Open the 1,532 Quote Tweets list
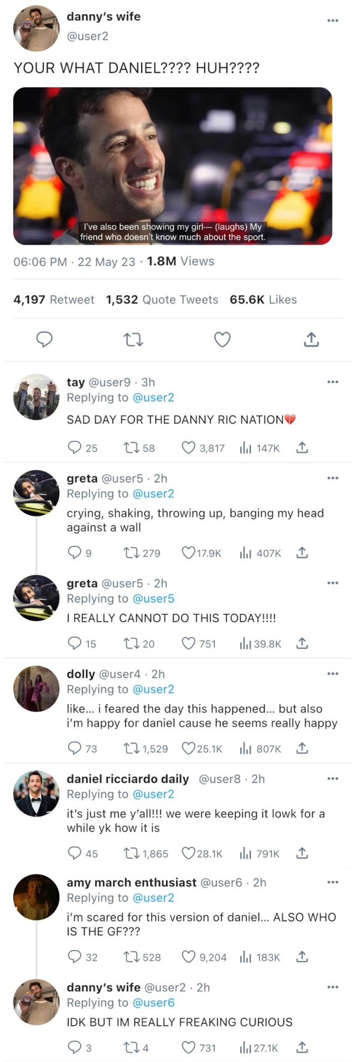This screenshot has width=358, height=1062. tap(162, 299)
